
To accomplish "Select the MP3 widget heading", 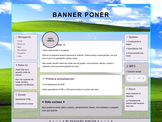I will (130, 66).
